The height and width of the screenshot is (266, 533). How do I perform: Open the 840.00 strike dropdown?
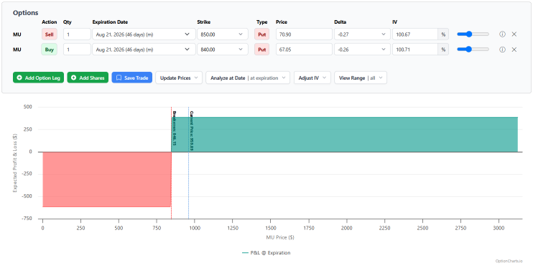click(x=223, y=50)
